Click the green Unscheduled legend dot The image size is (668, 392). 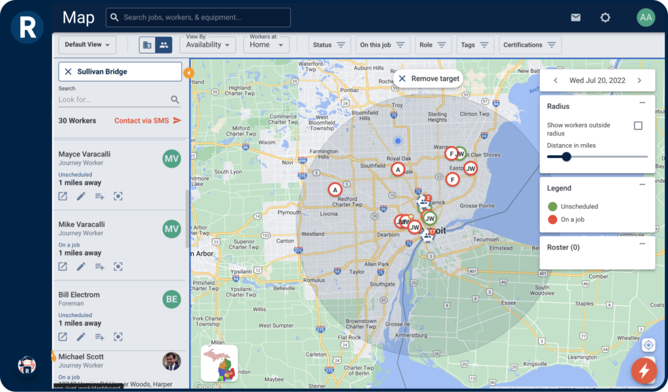coord(552,207)
